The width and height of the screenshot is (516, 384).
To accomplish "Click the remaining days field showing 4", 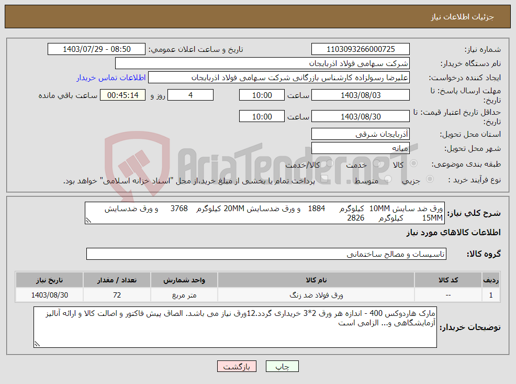I will pyautogui.click(x=190, y=95).
